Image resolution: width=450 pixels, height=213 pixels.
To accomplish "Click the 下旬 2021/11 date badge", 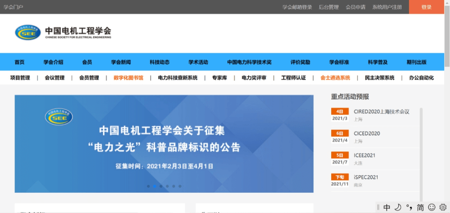I will click(340, 181).
